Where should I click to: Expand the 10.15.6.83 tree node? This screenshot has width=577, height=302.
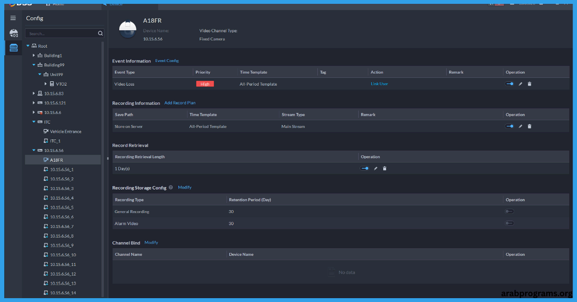(x=34, y=93)
